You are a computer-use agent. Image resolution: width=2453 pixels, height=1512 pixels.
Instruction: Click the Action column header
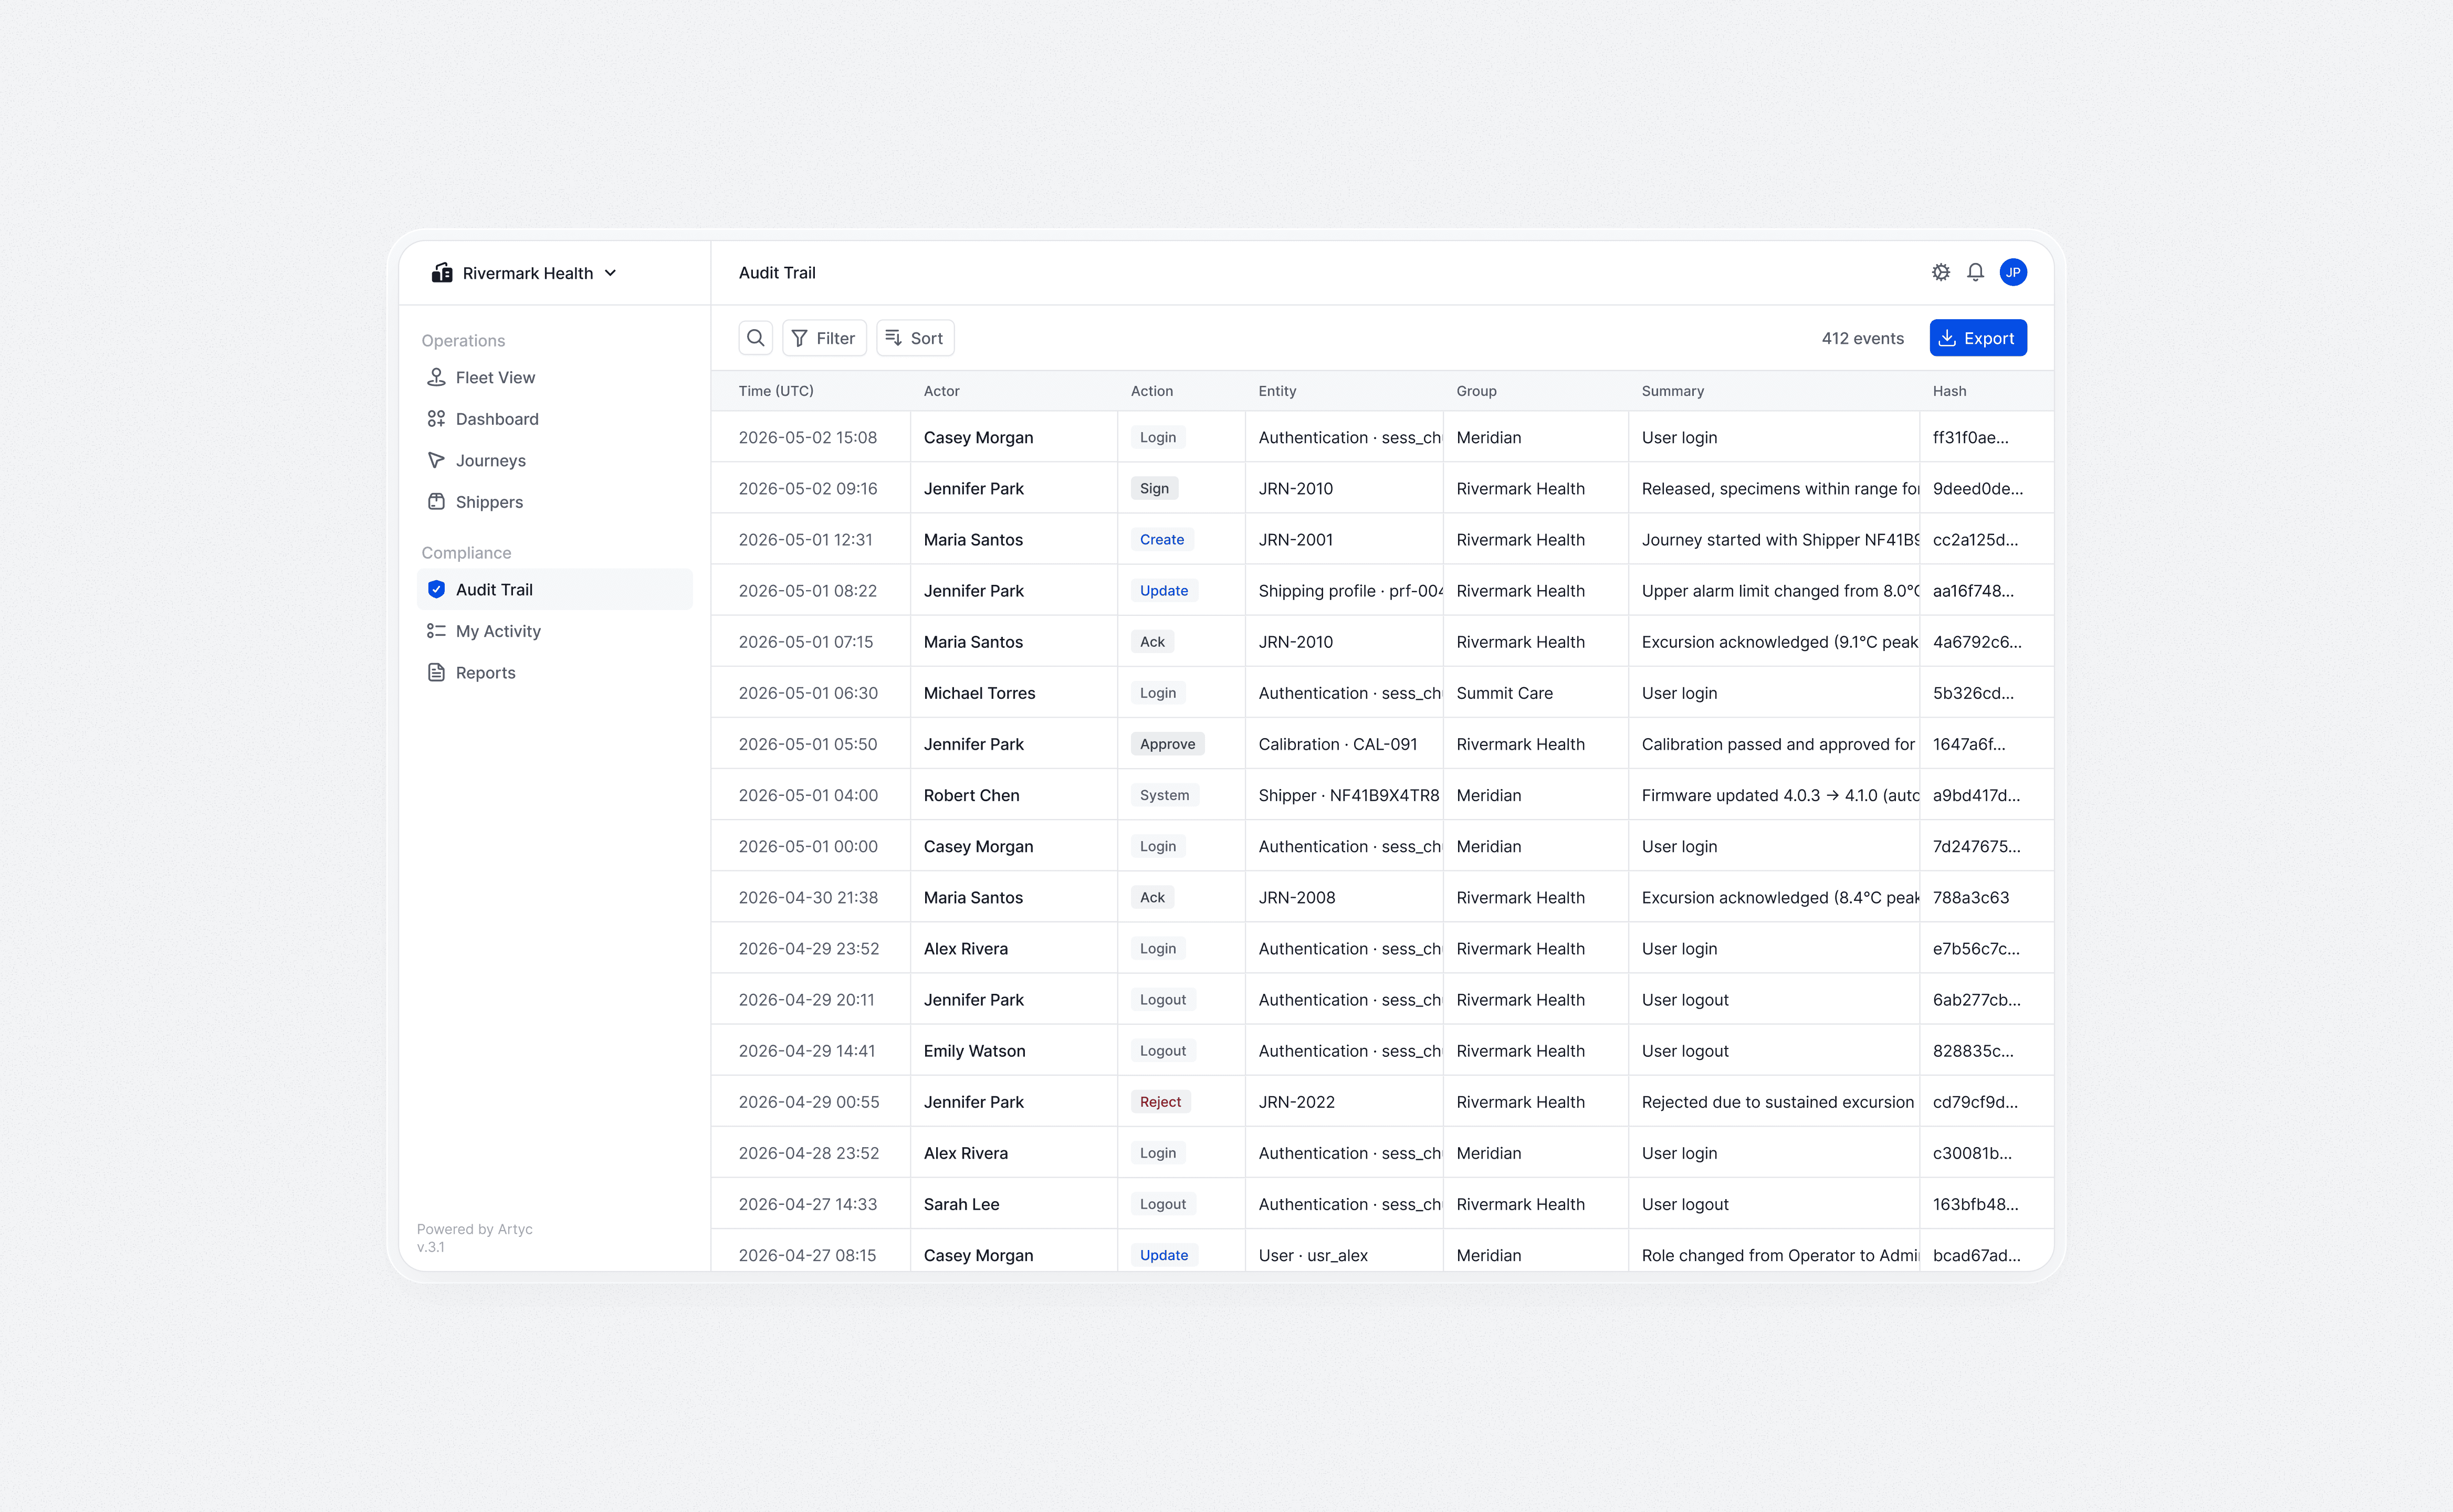(x=1152, y=391)
